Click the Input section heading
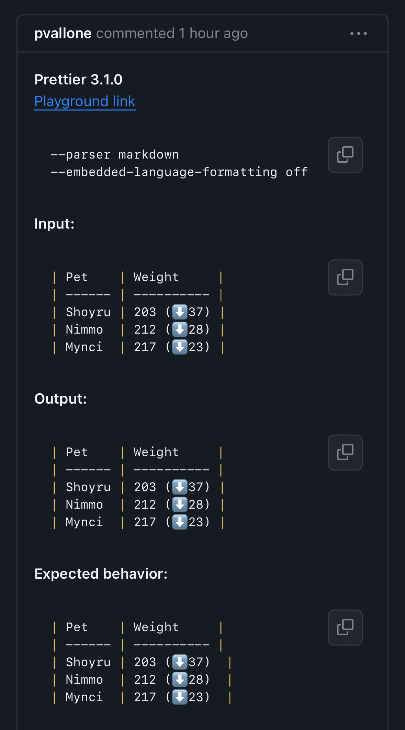405x730 pixels. (54, 223)
